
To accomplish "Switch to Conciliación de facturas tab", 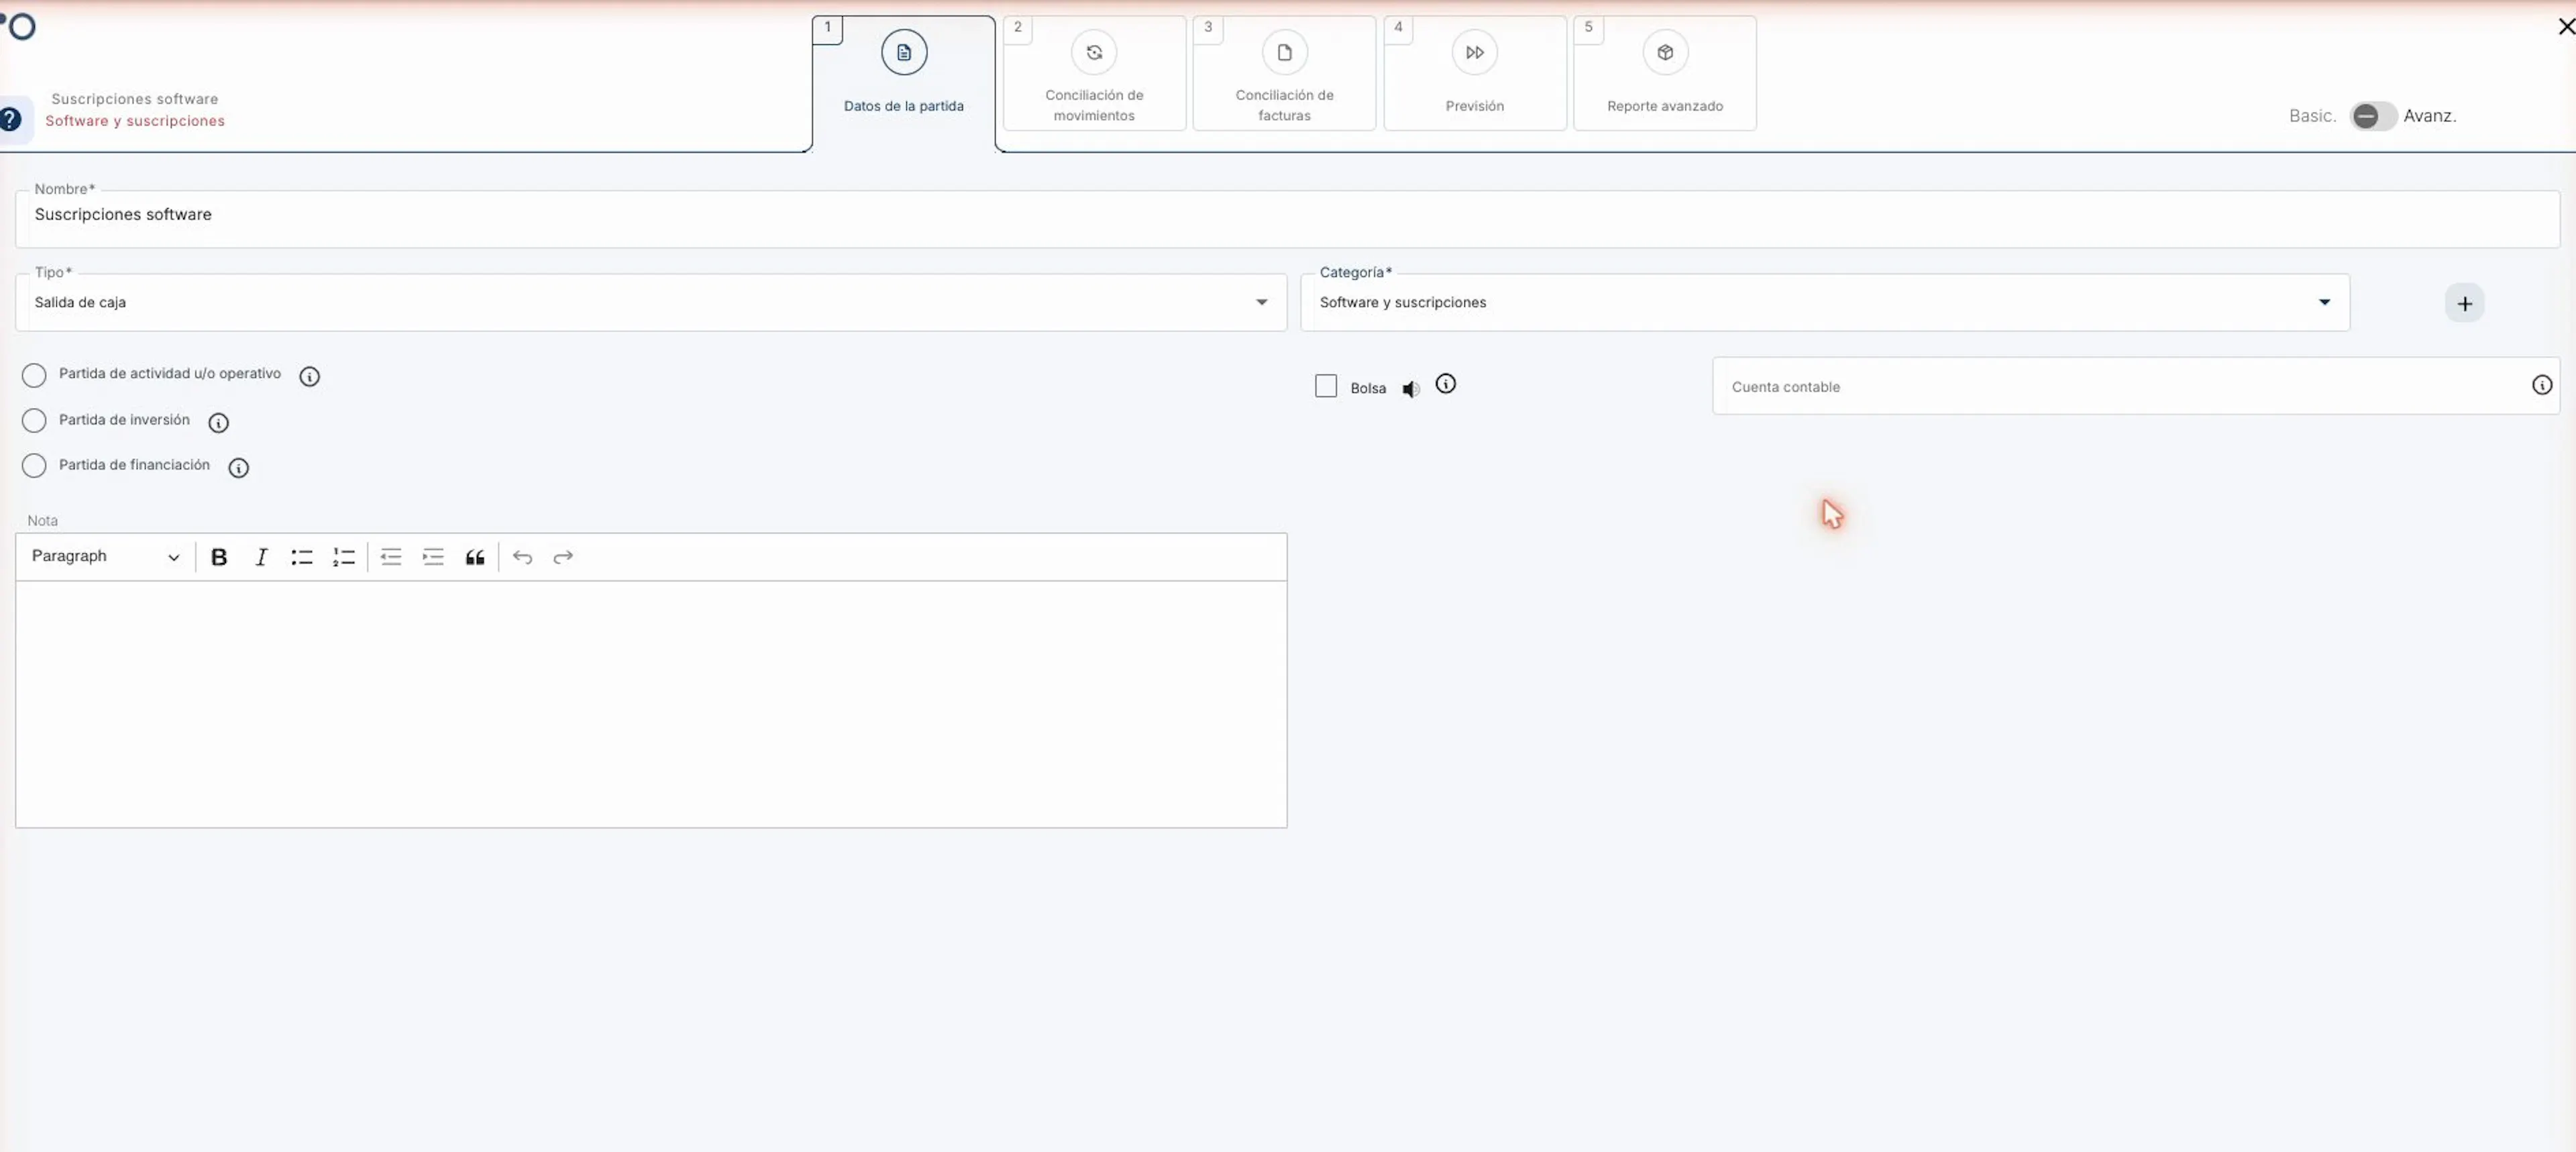I will (x=1284, y=73).
